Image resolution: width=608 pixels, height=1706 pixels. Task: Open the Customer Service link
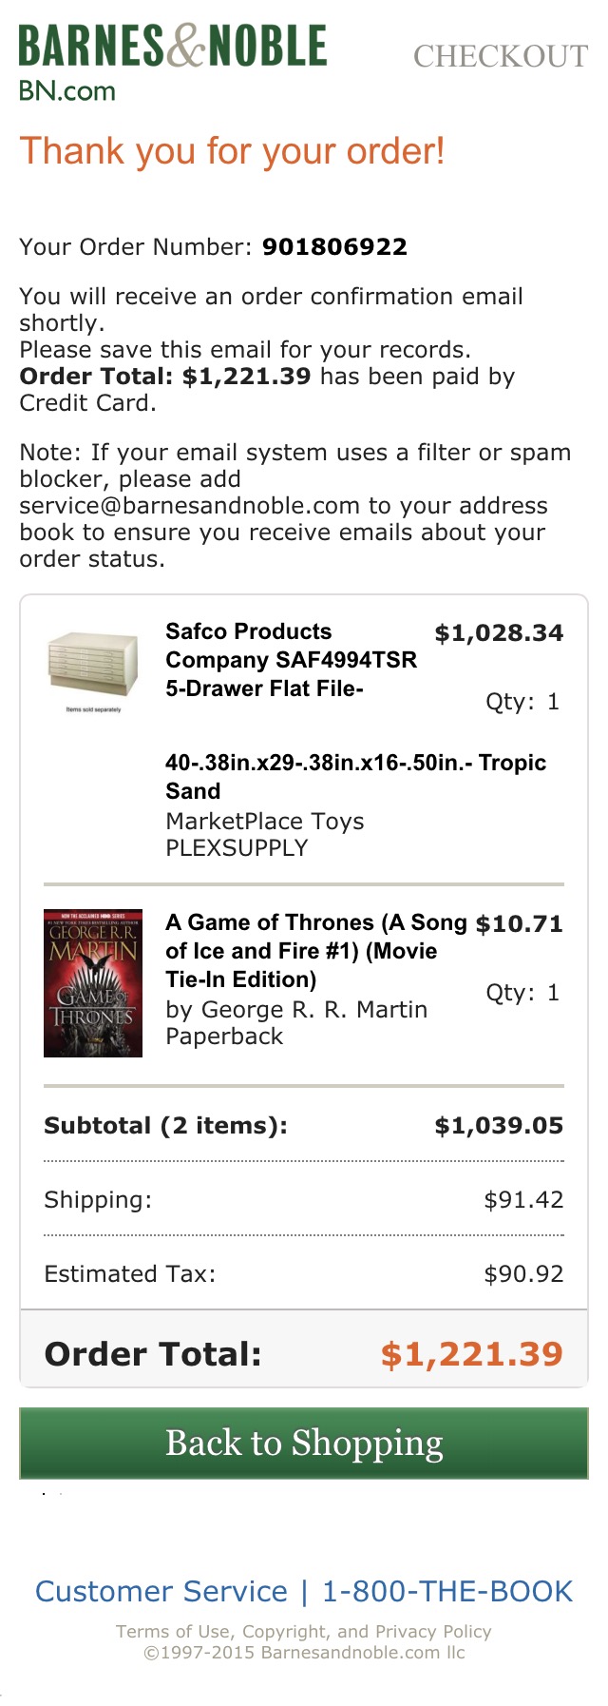click(x=161, y=1592)
